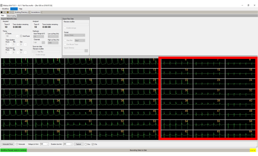This screenshot has height=156, width=258.
Task: Click the Autoscale Once button
Action: pos(7,144)
